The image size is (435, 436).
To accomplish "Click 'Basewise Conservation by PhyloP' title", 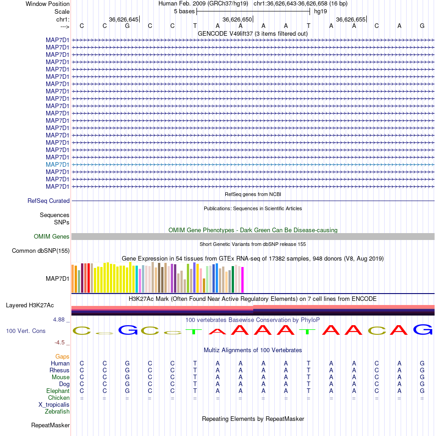I will tap(253, 320).
